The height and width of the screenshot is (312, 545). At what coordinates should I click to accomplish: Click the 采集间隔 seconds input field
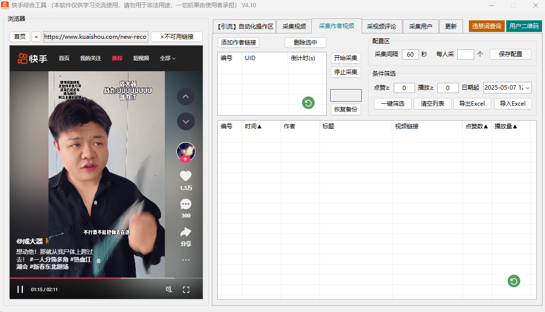click(410, 54)
